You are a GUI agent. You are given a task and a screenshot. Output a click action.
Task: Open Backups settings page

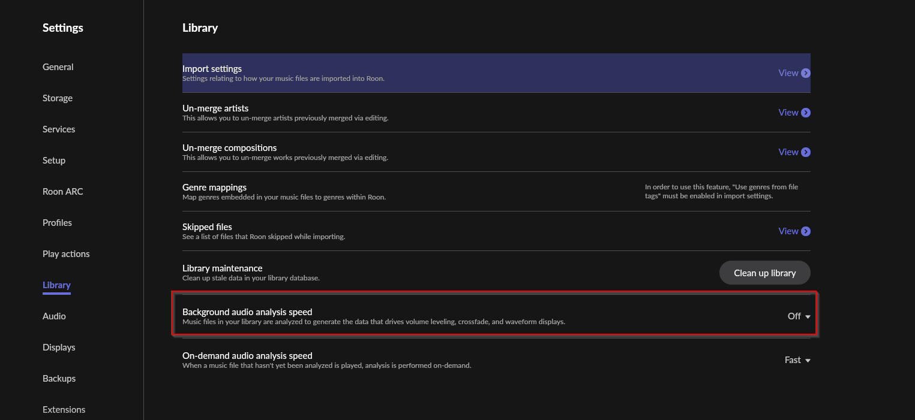click(x=59, y=379)
